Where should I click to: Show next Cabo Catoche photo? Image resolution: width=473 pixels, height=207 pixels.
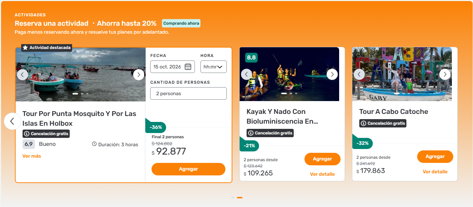pos(445,74)
